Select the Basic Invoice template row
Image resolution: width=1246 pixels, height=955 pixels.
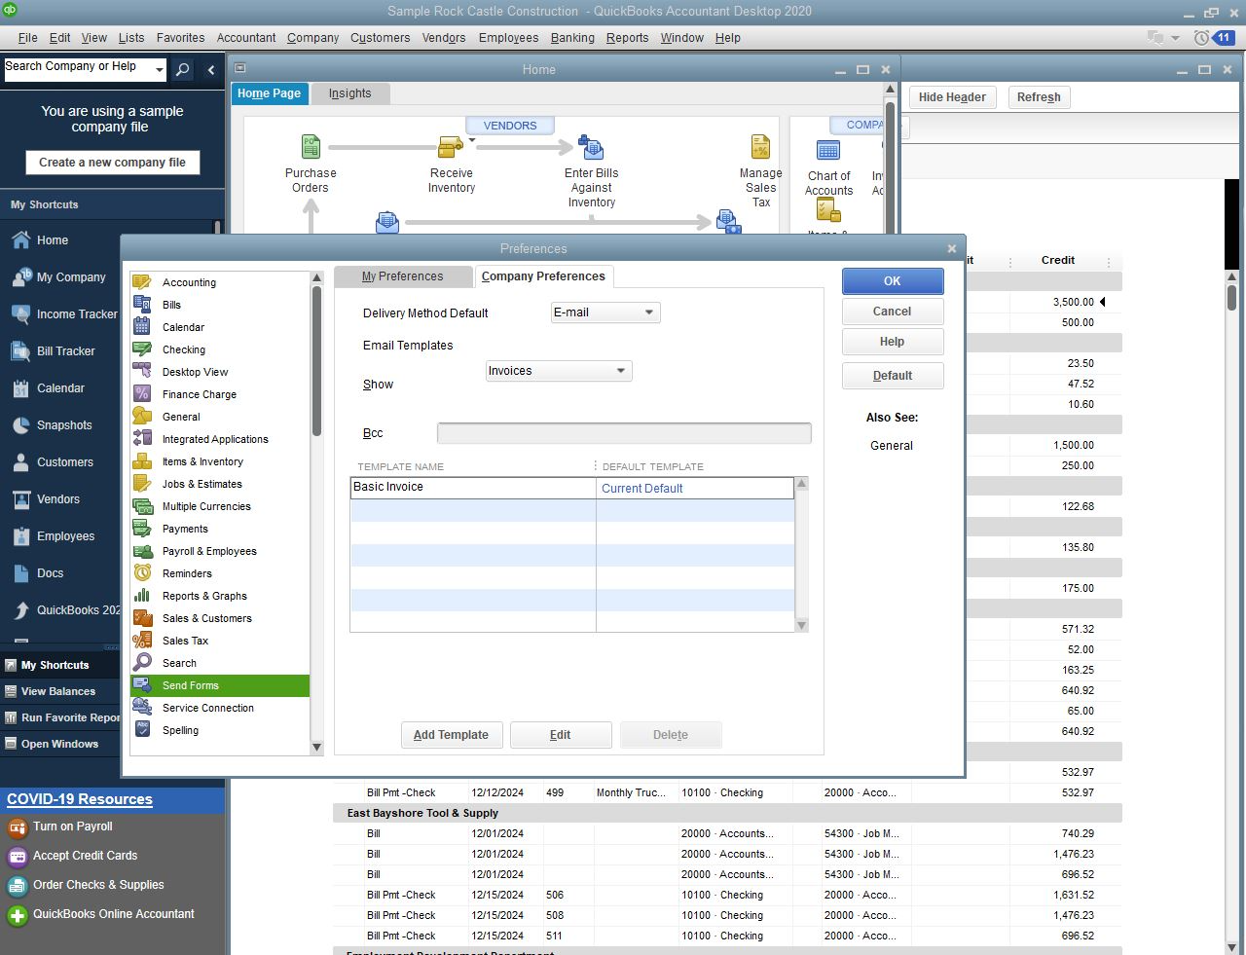572,488
